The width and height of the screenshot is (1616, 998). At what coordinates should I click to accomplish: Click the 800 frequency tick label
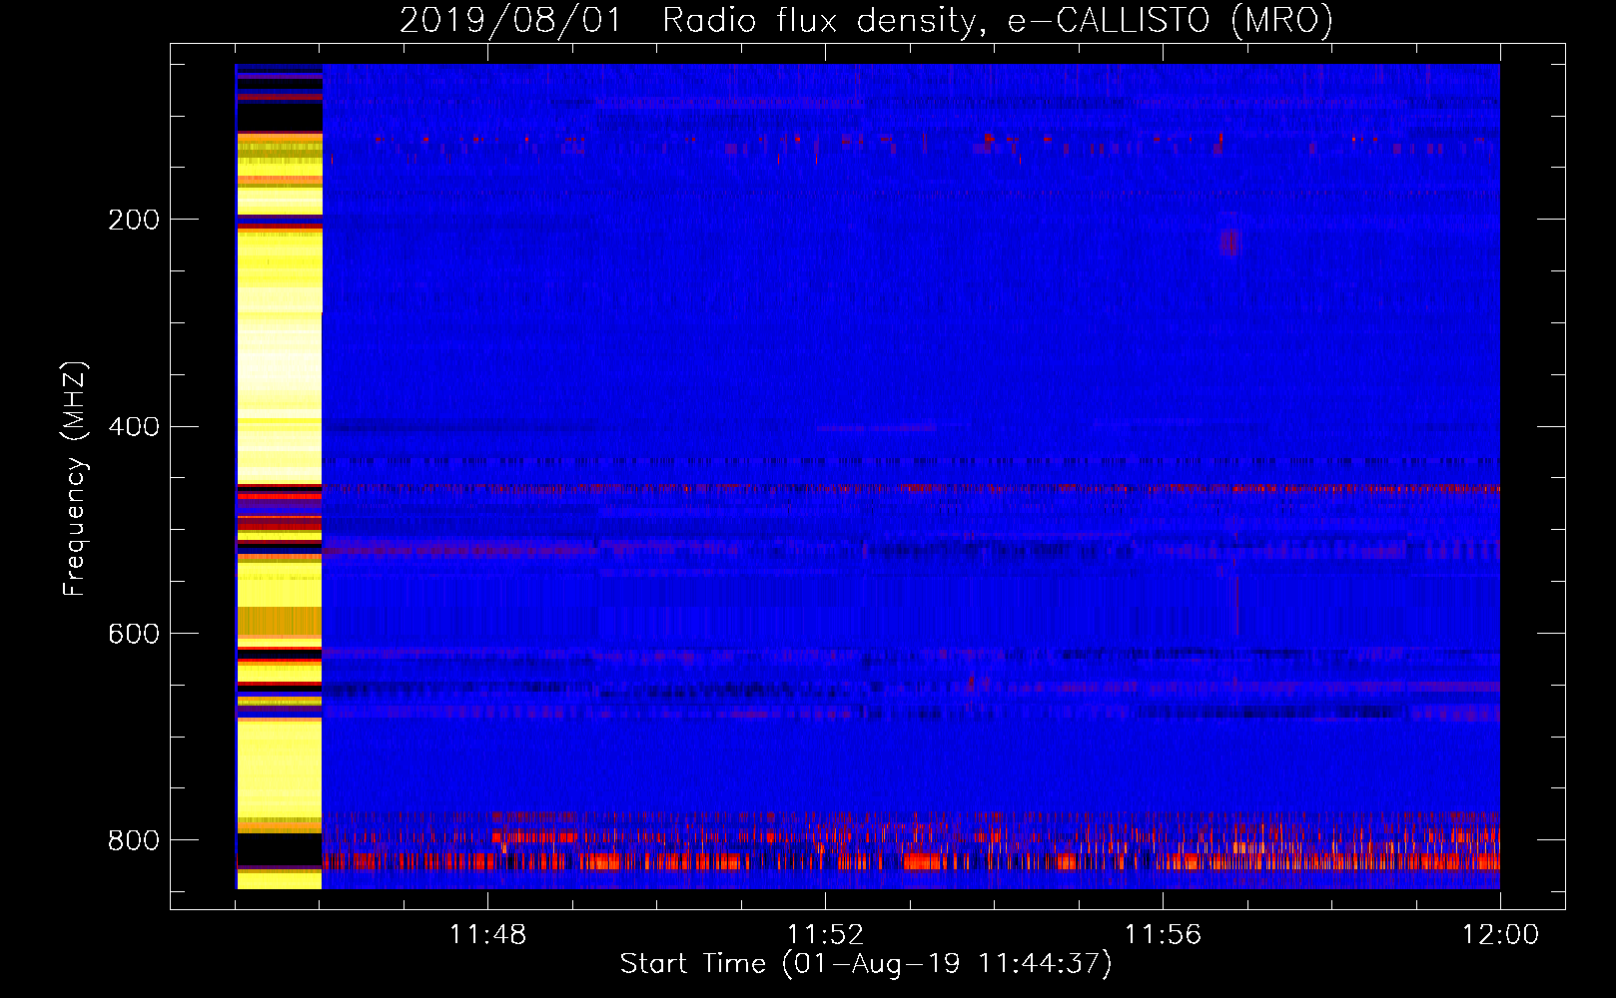point(134,840)
